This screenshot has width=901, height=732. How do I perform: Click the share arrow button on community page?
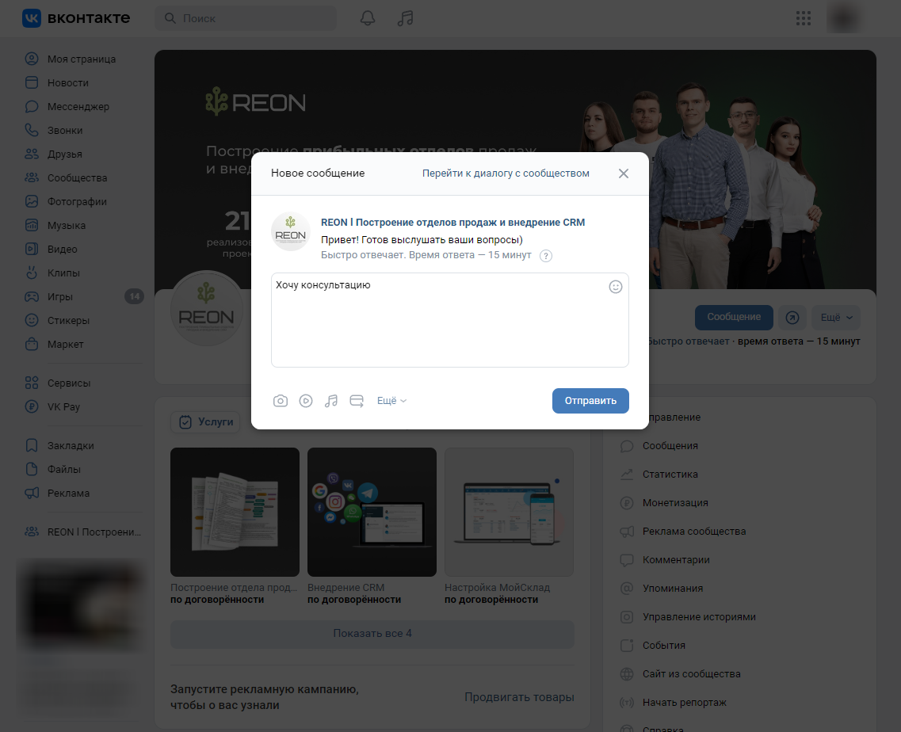[x=792, y=318]
